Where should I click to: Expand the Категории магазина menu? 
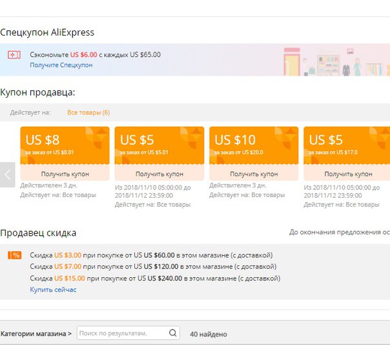[x=36, y=333]
